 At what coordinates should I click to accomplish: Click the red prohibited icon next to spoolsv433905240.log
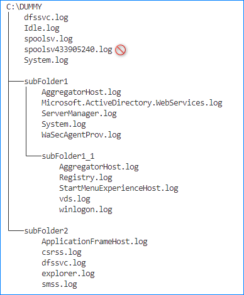121,50
